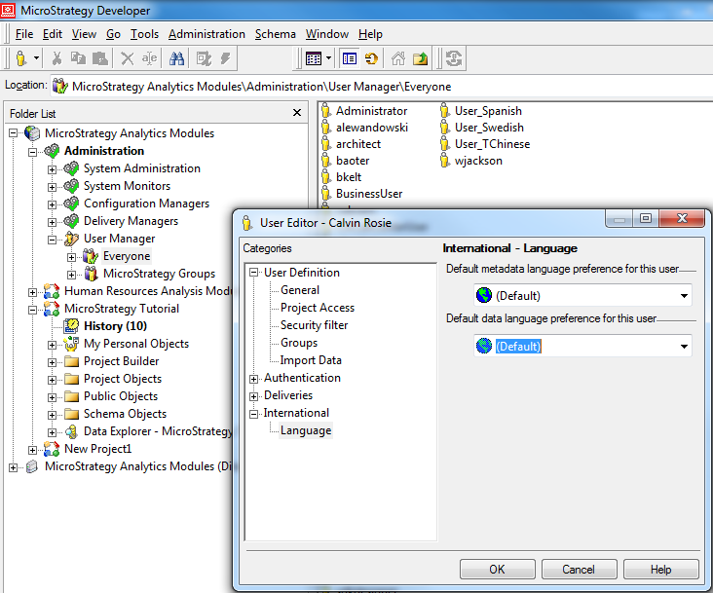The height and width of the screenshot is (593, 713).
Task: Click the Cancel button in User Editor
Action: tap(579, 569)
